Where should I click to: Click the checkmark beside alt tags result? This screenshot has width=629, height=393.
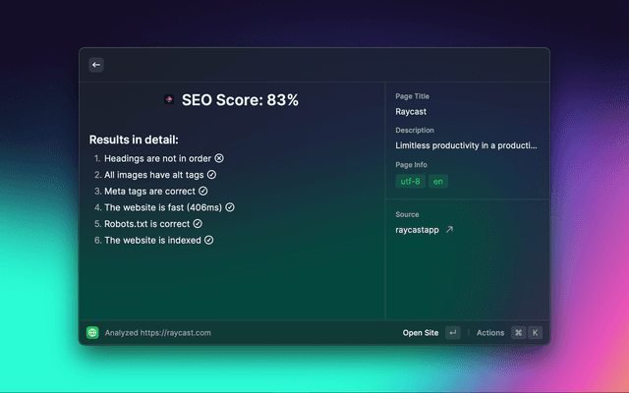tap(211, 174)
